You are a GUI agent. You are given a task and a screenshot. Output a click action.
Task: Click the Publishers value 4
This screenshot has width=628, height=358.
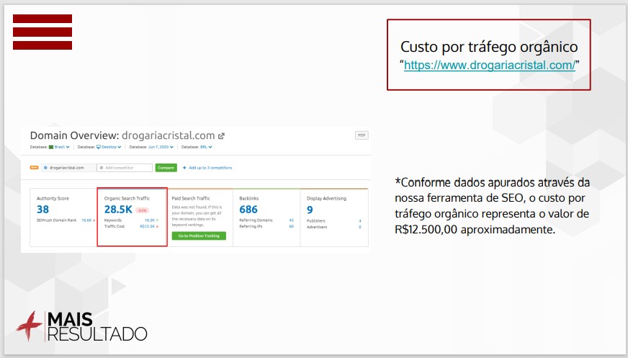coord(360,220)
